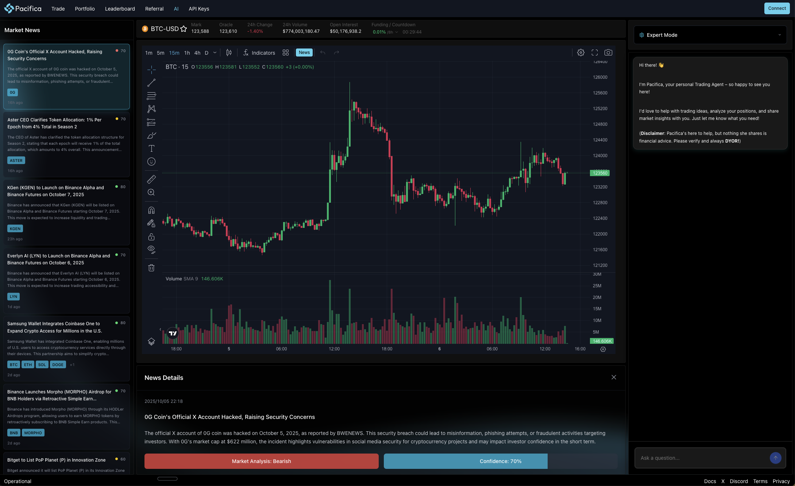Toggle the News button on chart toolbar
The width and height of the screenshot is (795, 486).
point(304,53)
